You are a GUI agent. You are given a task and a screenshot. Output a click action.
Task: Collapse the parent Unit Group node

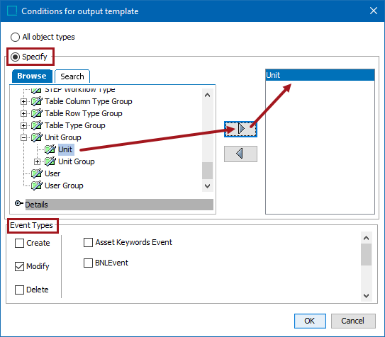[23, 137]
